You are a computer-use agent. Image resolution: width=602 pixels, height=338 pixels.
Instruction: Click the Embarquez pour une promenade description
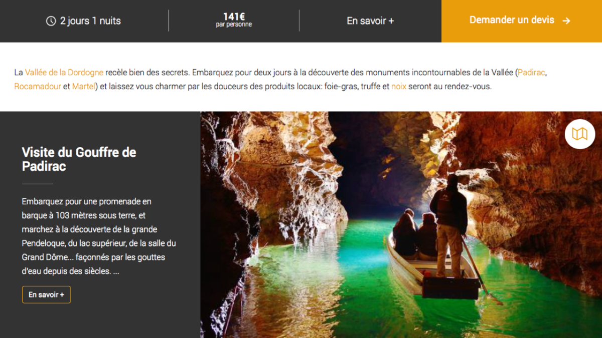[x=99, y=236]
